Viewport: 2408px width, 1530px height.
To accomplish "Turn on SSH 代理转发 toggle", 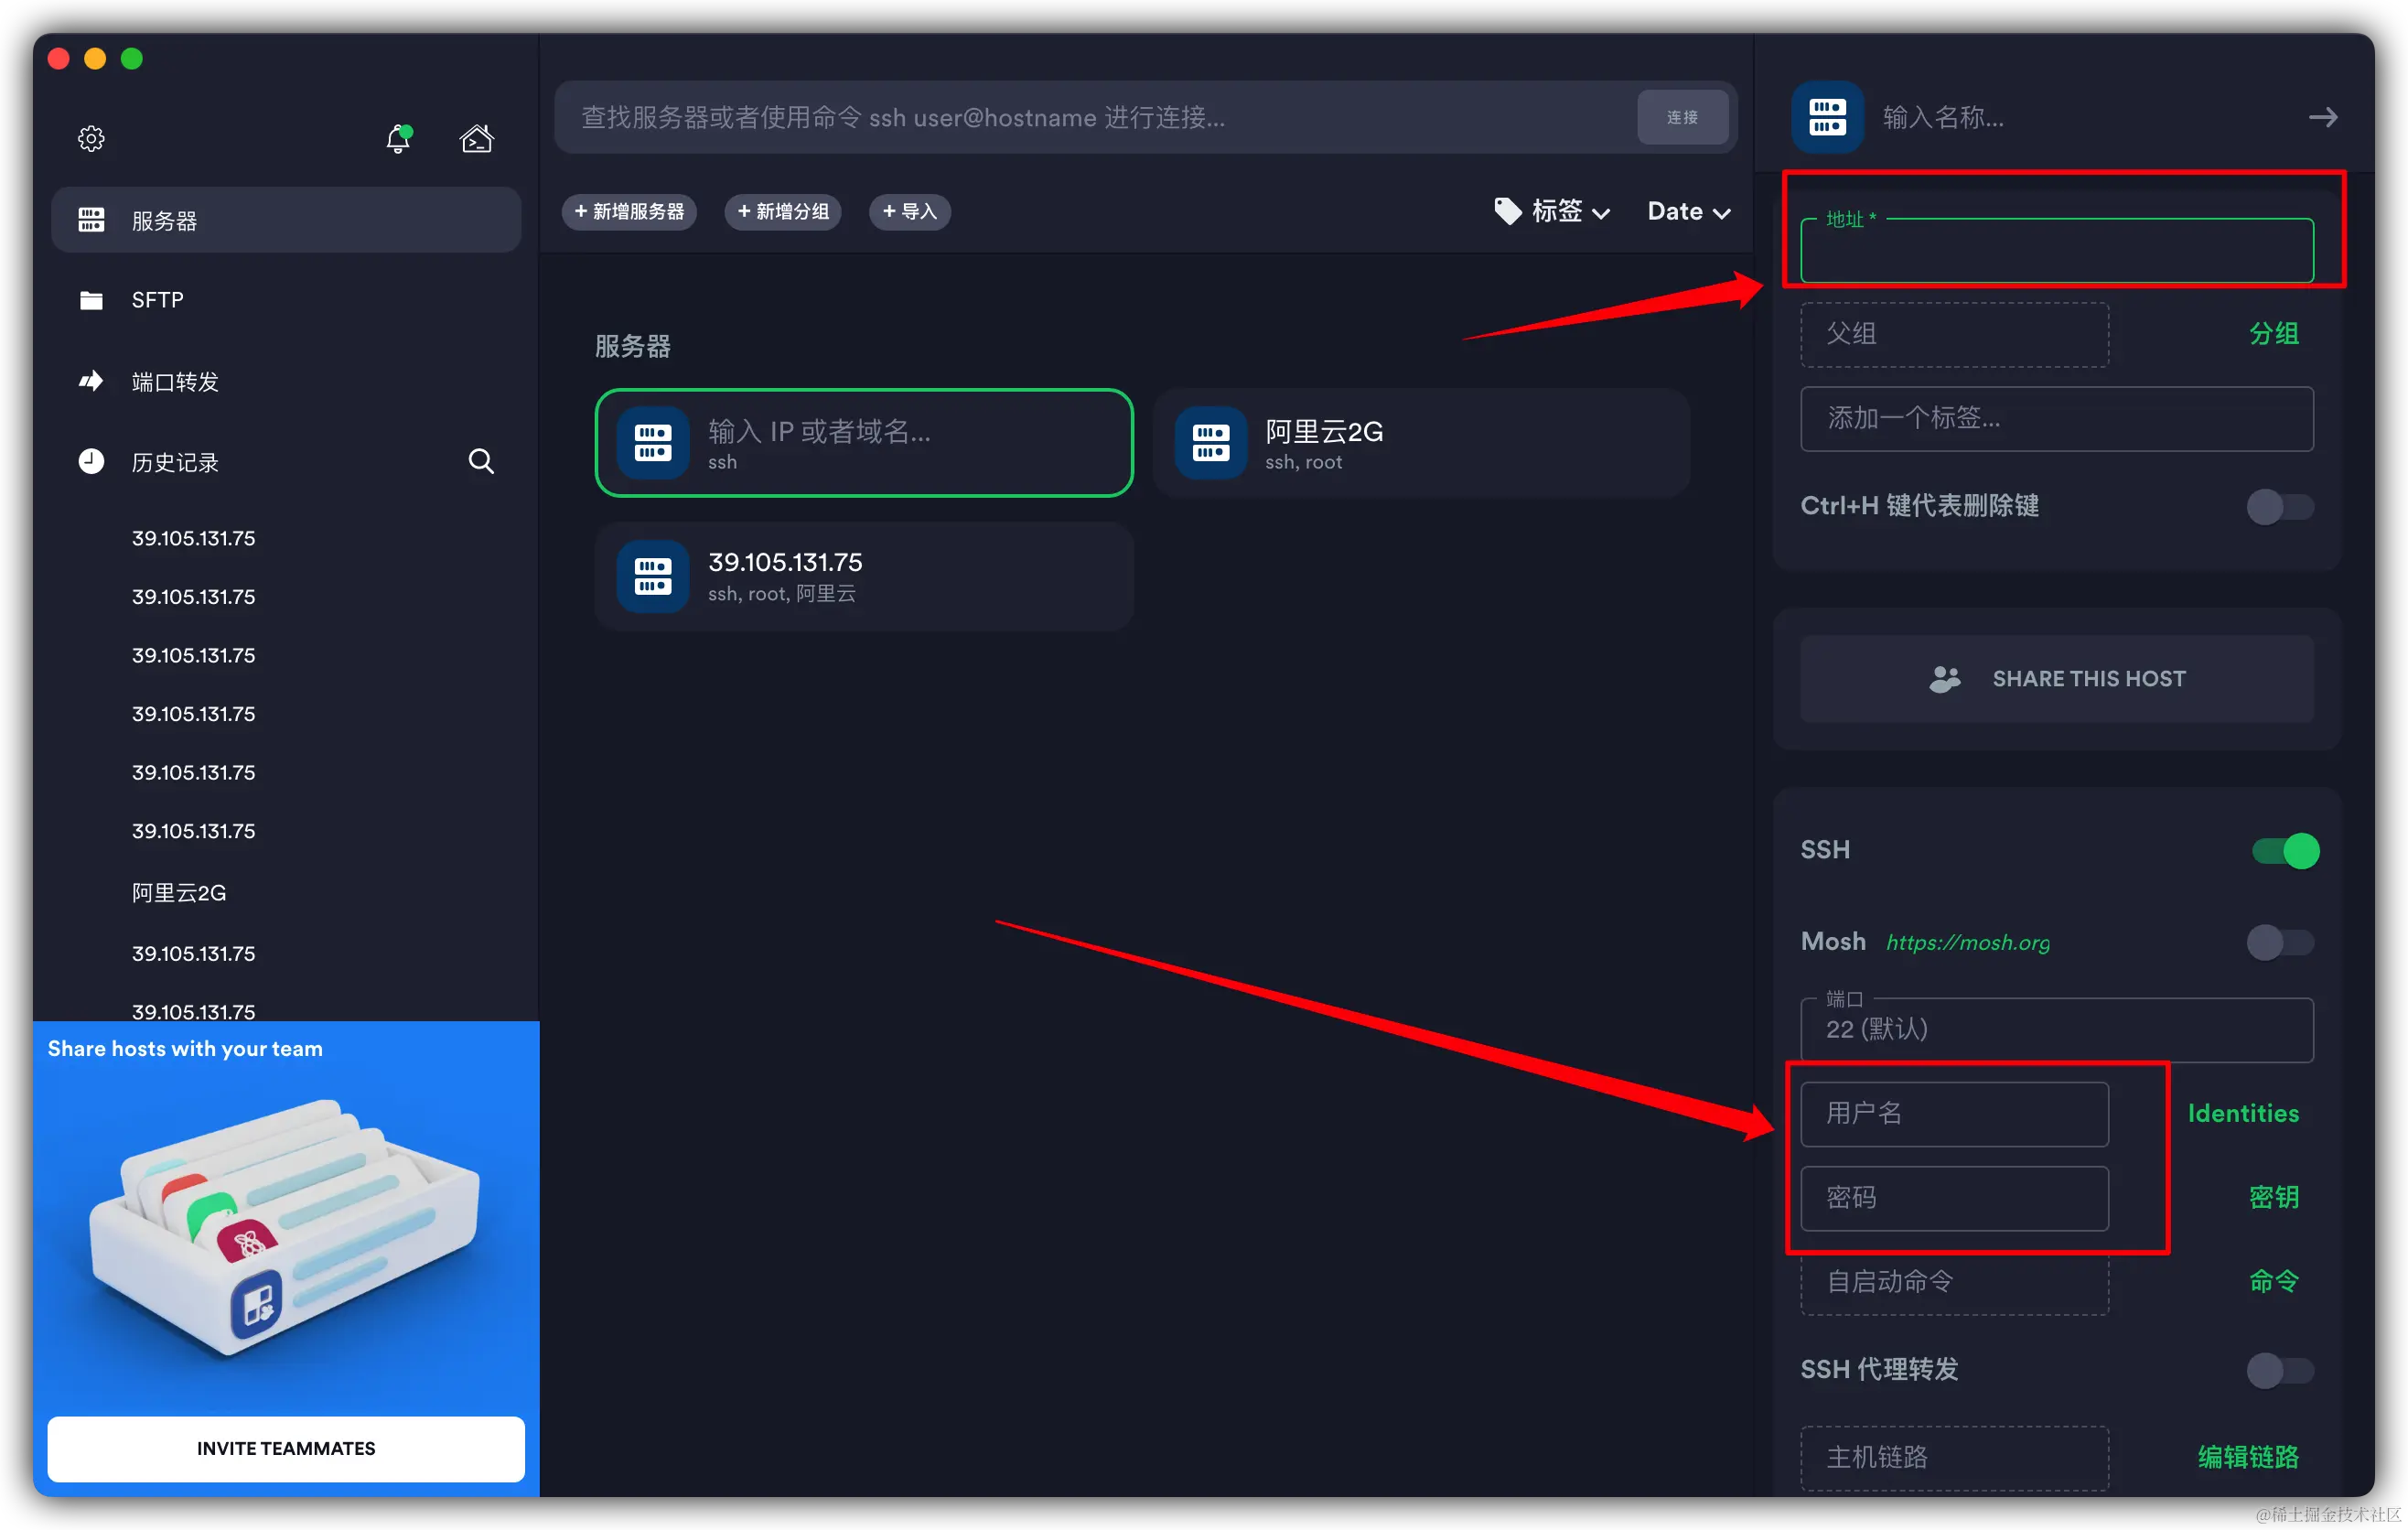I will coord(2279,1370).
